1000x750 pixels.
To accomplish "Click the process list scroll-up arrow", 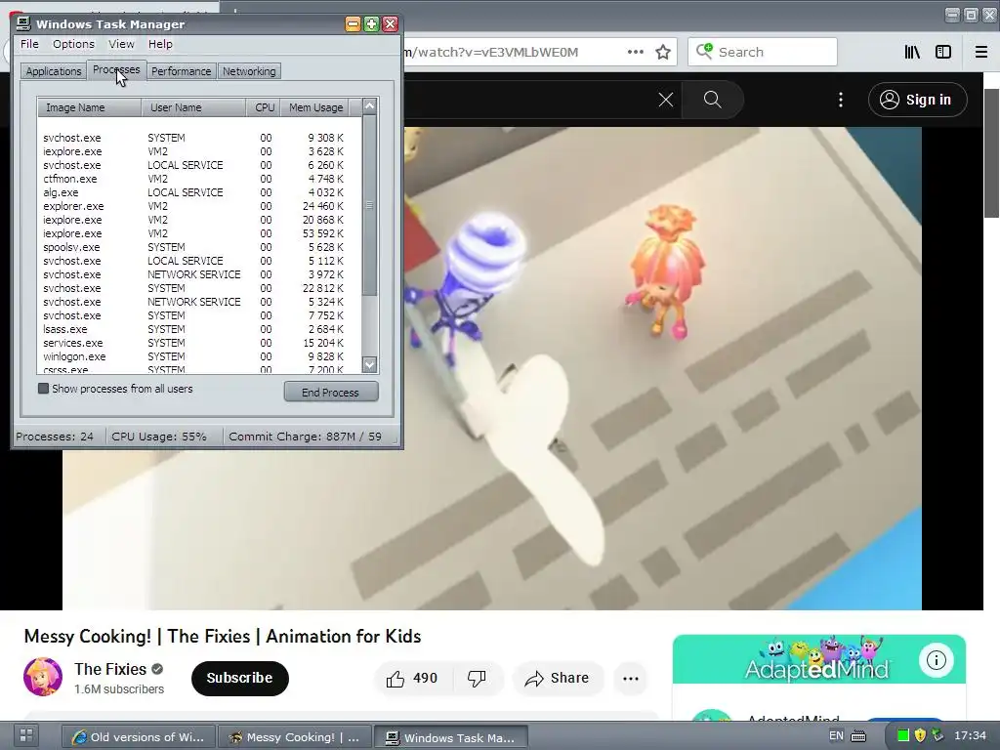I will pos(370,106).
